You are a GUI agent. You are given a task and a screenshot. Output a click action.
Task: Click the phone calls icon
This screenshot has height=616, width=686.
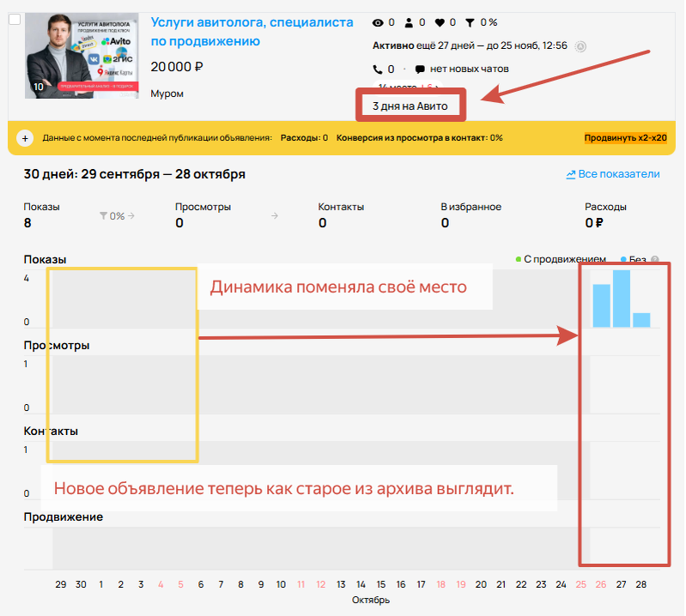[377, 69]
